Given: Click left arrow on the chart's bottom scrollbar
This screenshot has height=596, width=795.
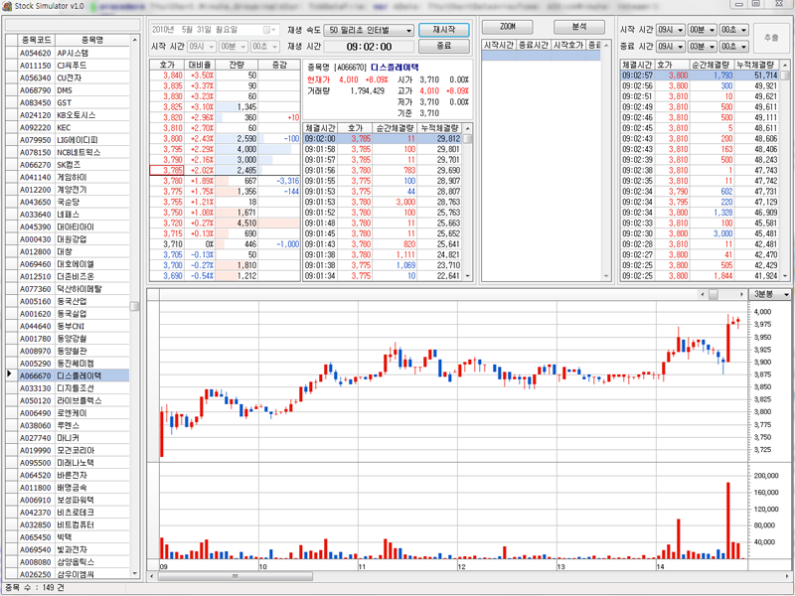Looking at the screenshot, I should tap(152, 575).
